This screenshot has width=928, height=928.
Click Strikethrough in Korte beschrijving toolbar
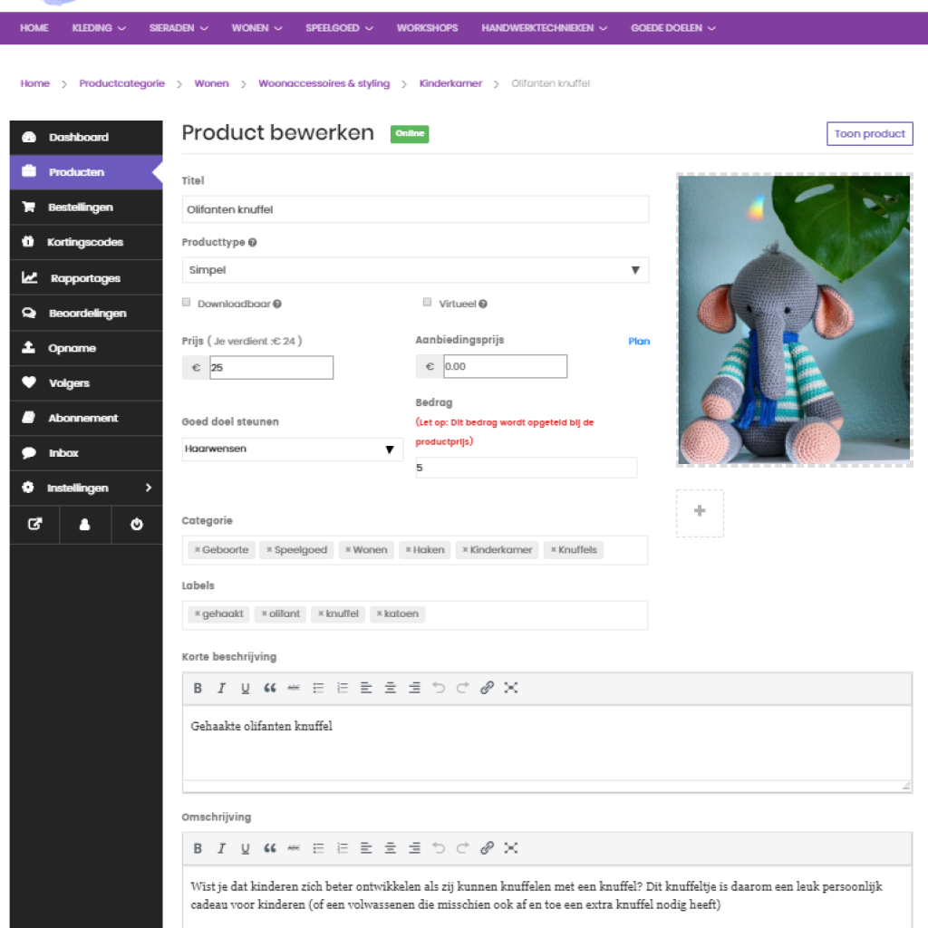[x=294, y=688]
